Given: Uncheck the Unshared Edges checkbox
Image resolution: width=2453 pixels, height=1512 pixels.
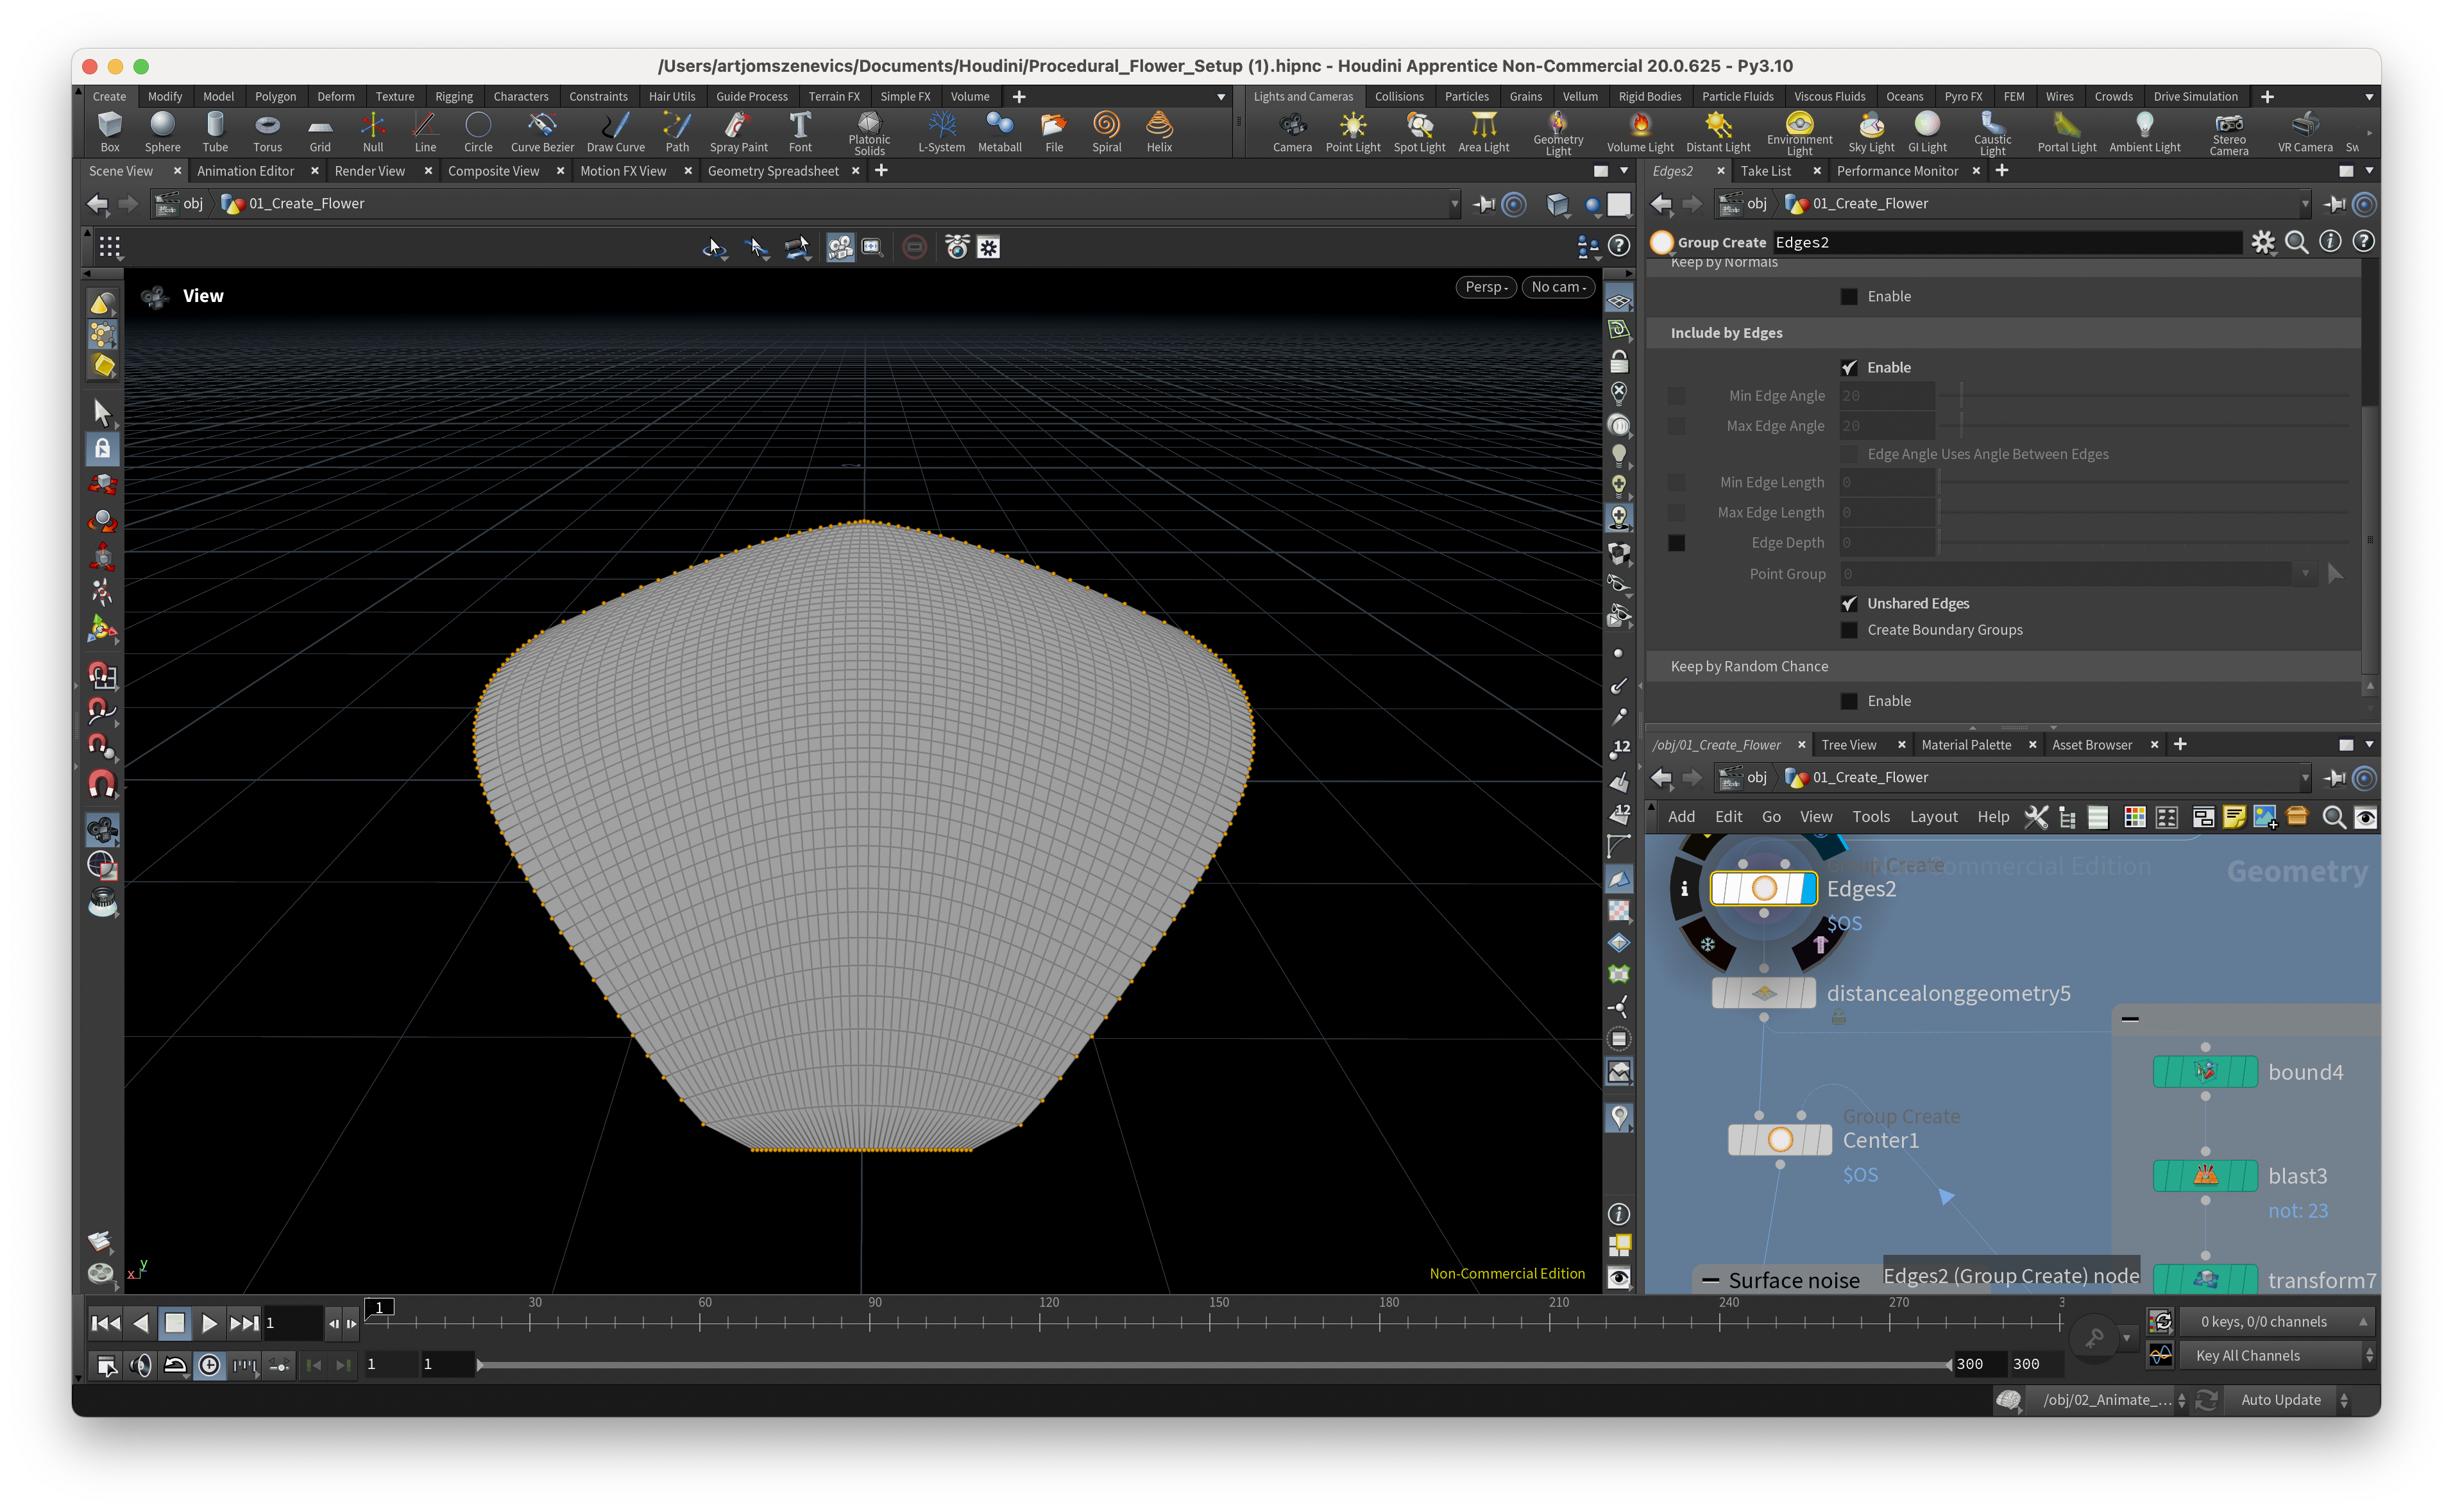Looking at the screenshot, I should (x=1849, y=603).
